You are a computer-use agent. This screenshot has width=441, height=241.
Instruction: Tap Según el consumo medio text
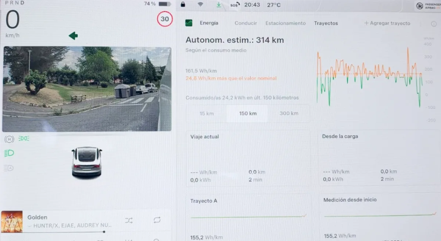[x=216, y=50]
